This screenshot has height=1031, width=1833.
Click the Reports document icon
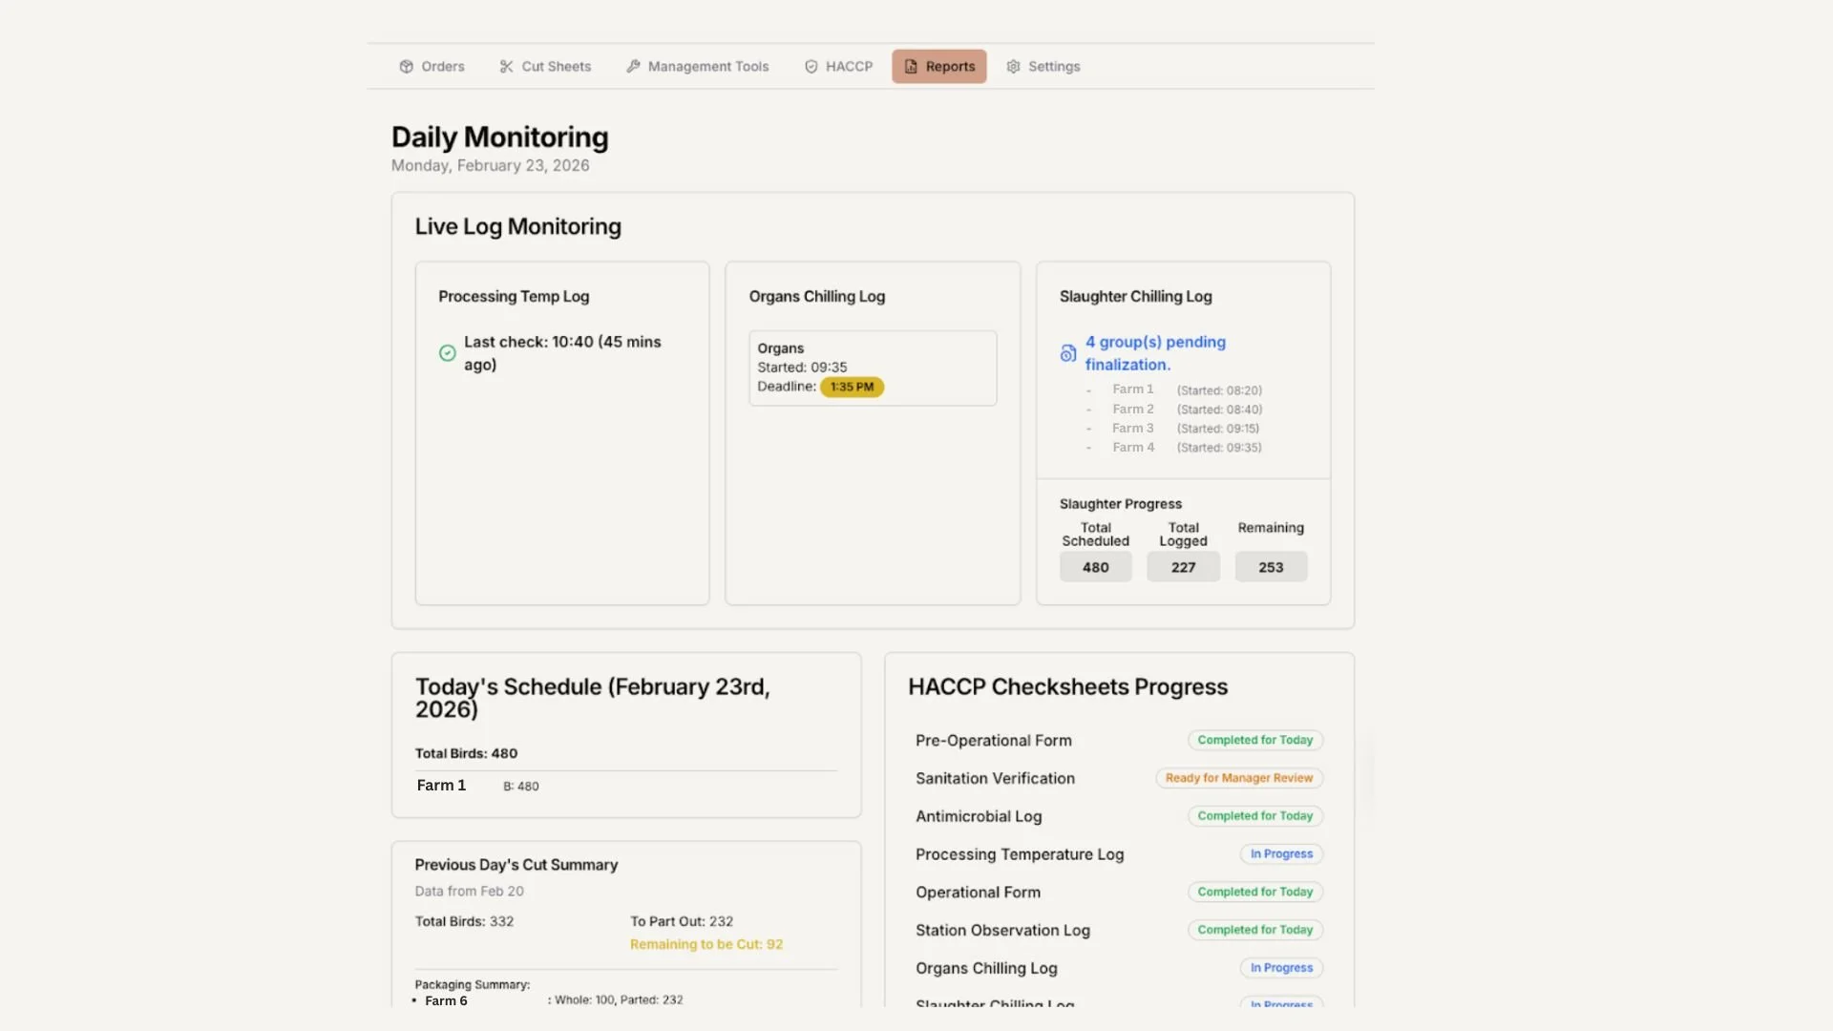[911, 67]
